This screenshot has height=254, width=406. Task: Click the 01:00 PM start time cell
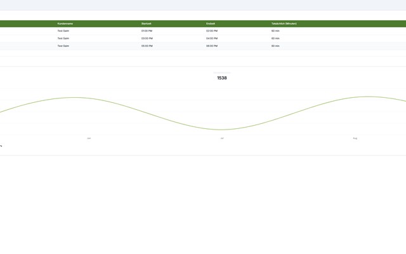(147, 31)
